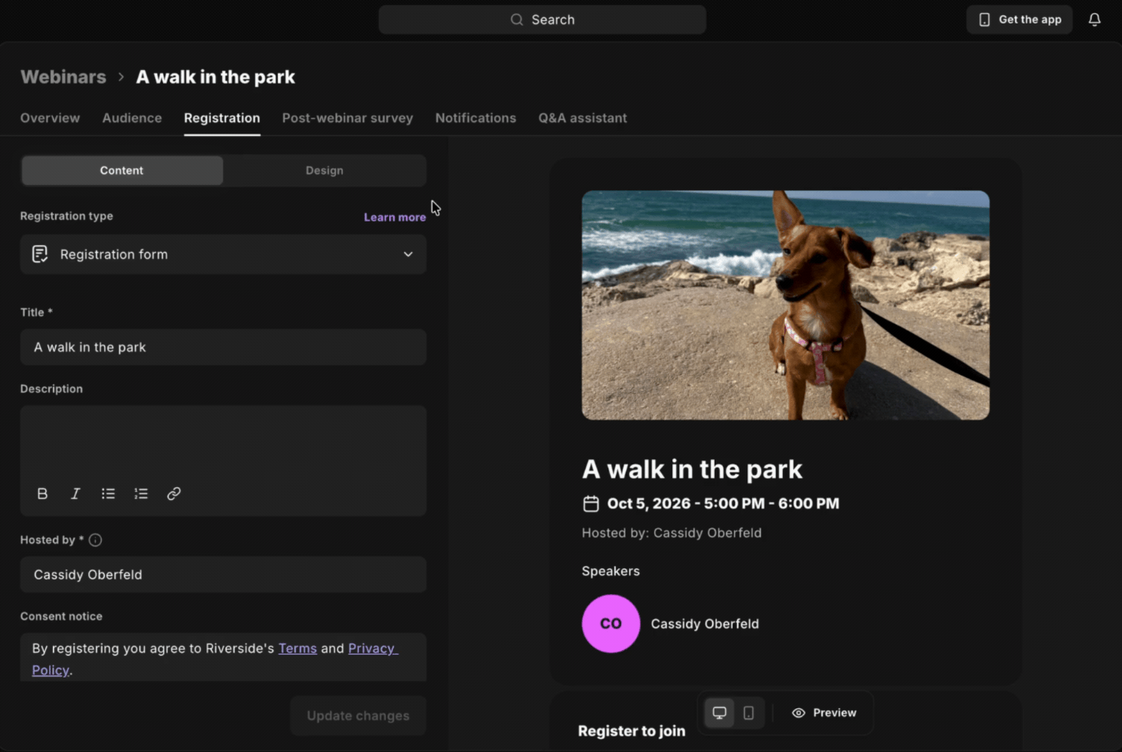Open the Terms link in consent notice
1122x752 pixels.
pos(297,649)
